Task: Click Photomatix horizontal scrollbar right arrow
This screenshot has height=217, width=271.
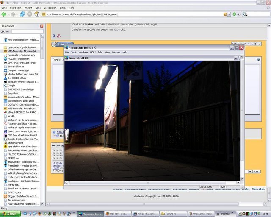Action: [x=238, y=182]
